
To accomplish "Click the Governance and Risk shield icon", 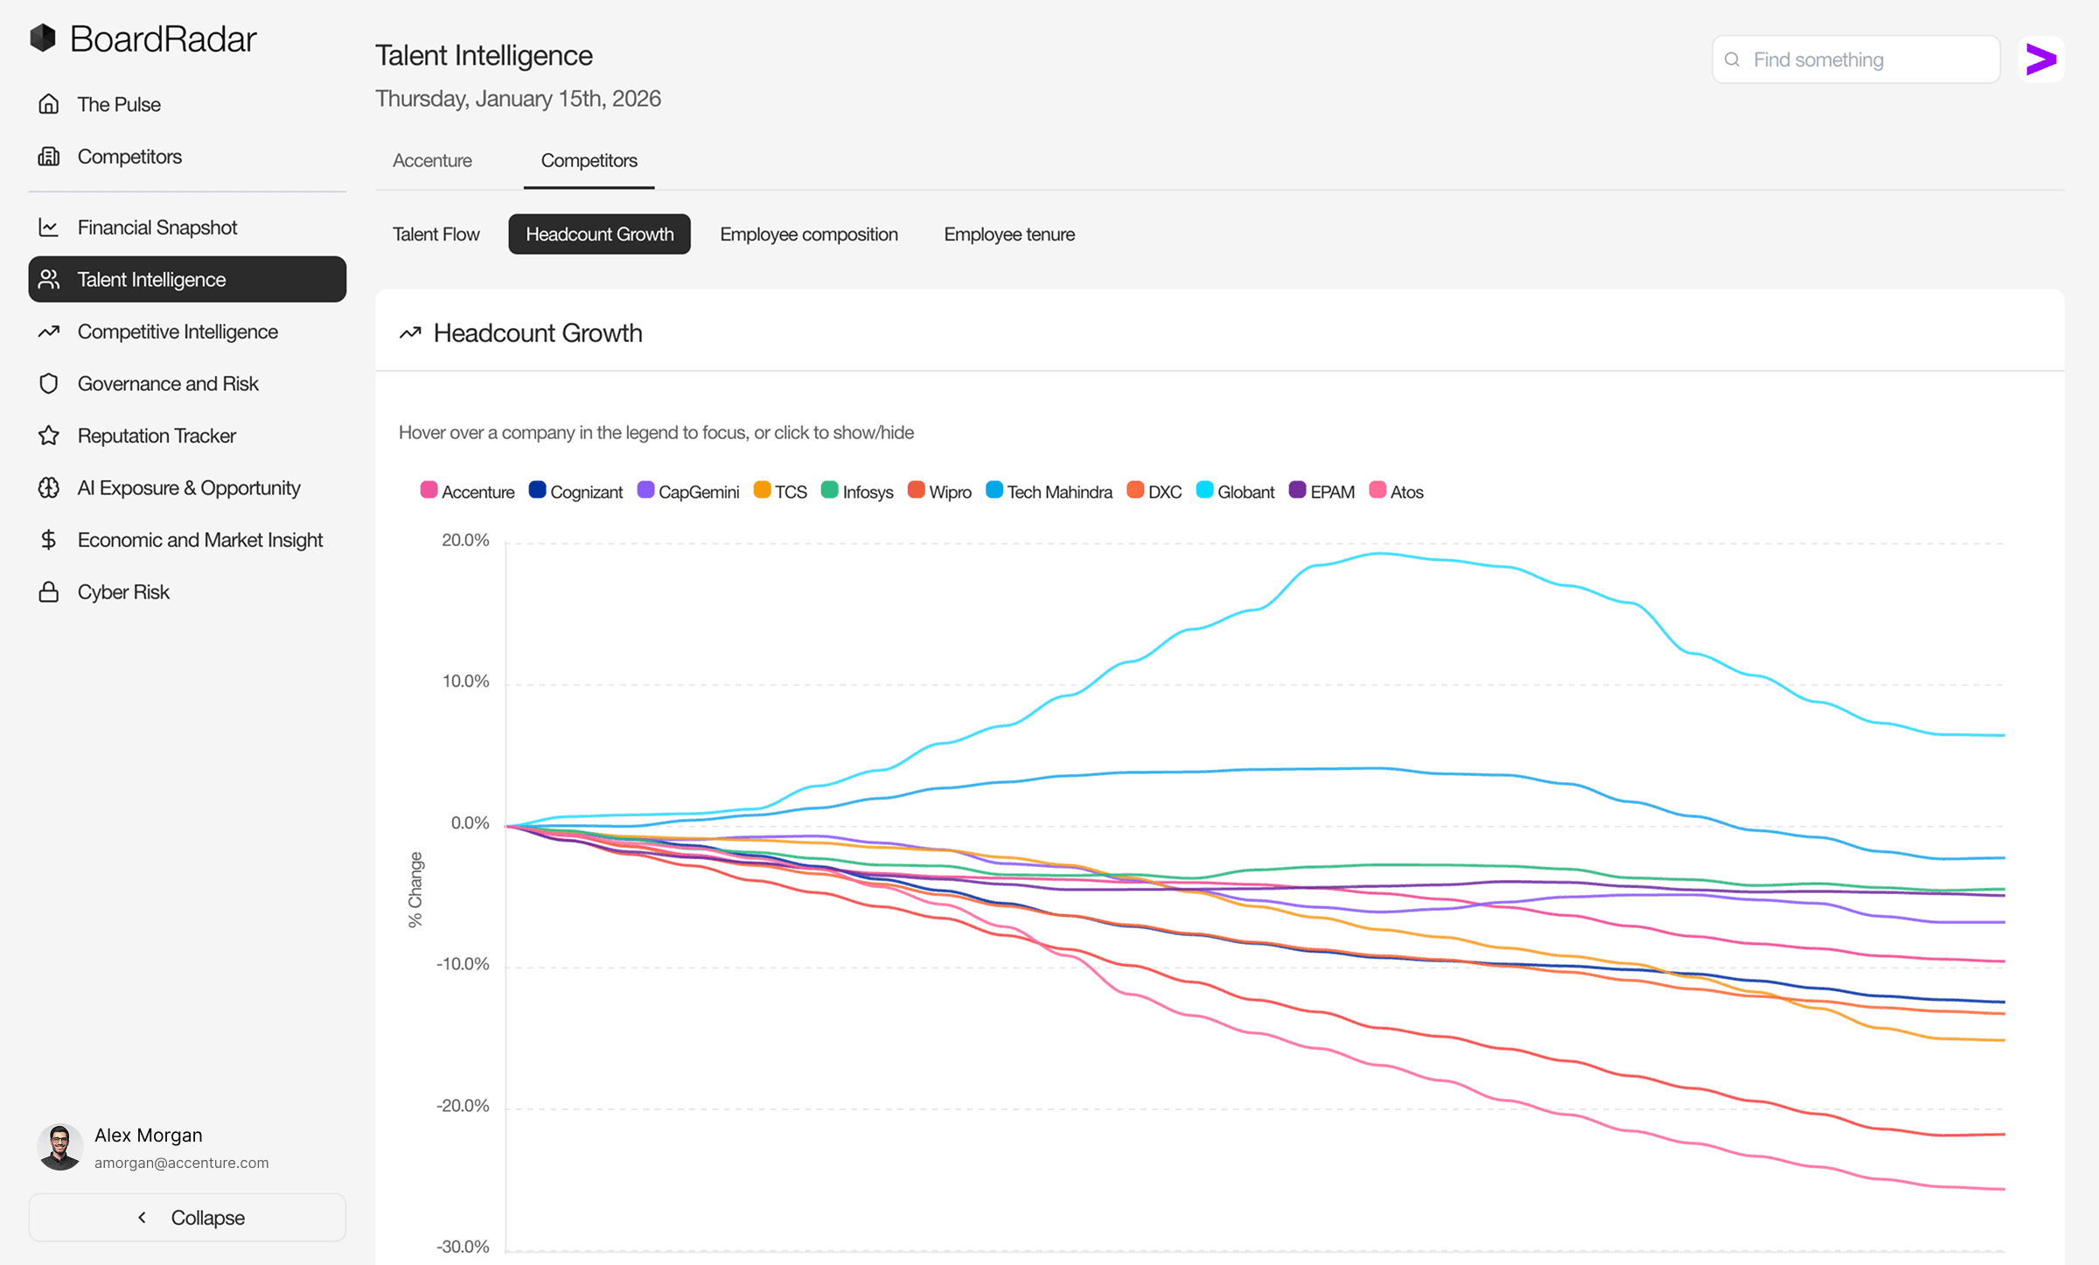I will point(49,383).
